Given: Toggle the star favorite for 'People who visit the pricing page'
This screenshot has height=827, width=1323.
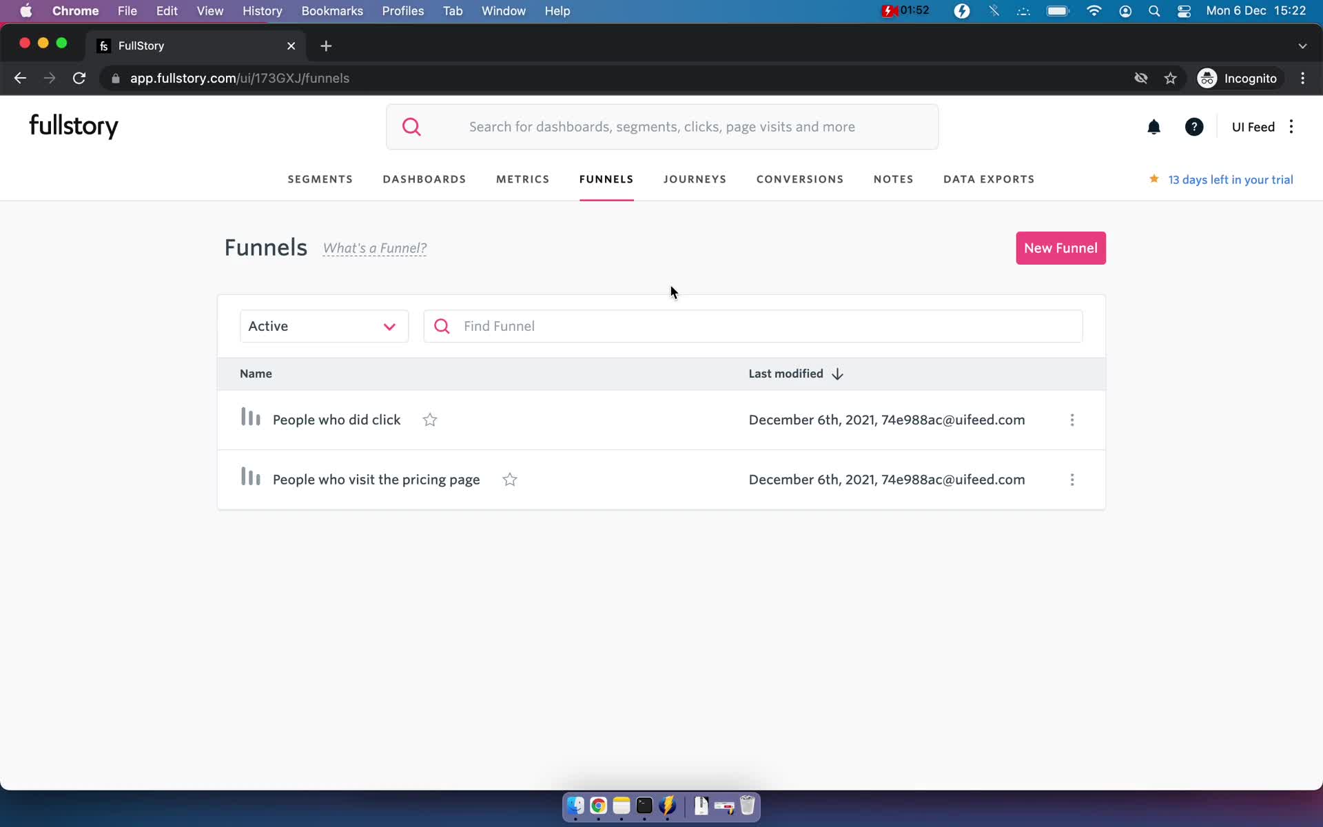Looking at the screenshot, I should pos(509,479).
